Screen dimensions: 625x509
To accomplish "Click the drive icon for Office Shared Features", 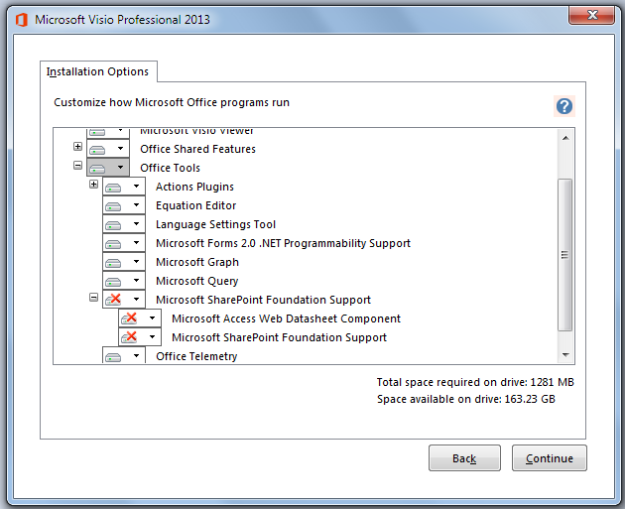I will click(x=97, y=150).
